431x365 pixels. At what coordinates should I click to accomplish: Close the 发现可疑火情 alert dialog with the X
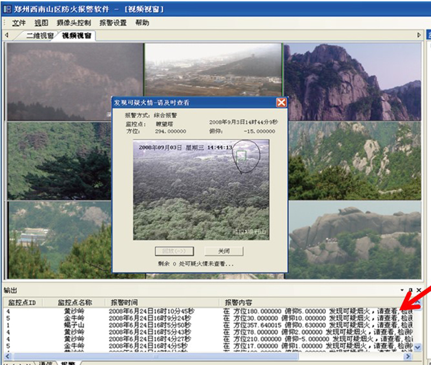click(x=281, y=102)
